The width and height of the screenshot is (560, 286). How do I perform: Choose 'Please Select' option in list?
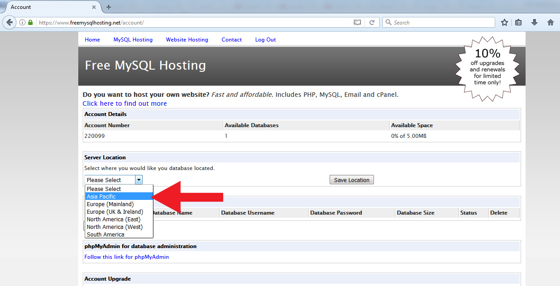[119, 189]
